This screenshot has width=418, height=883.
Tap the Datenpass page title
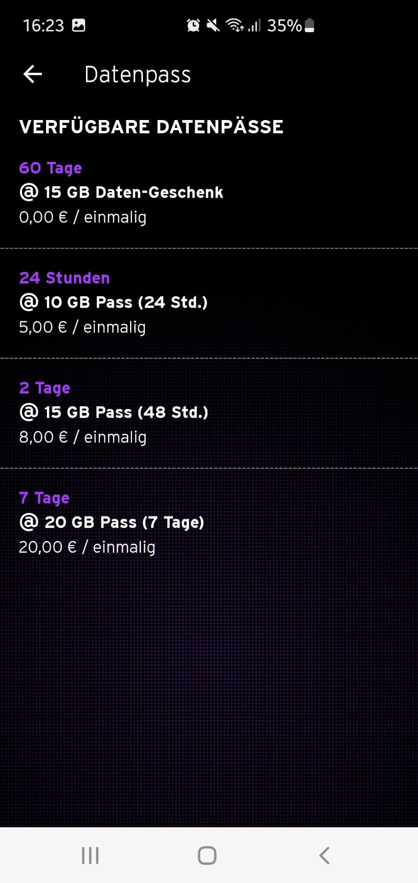pyautogui.click(x=137, y=75)
